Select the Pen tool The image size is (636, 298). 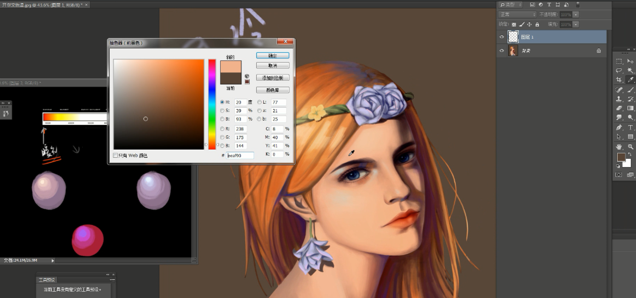pyautogui.click(x=619, y=127)
